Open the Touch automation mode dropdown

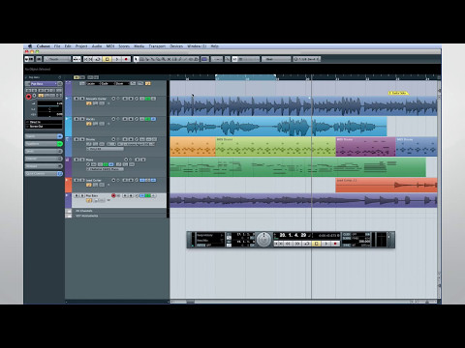57,59
